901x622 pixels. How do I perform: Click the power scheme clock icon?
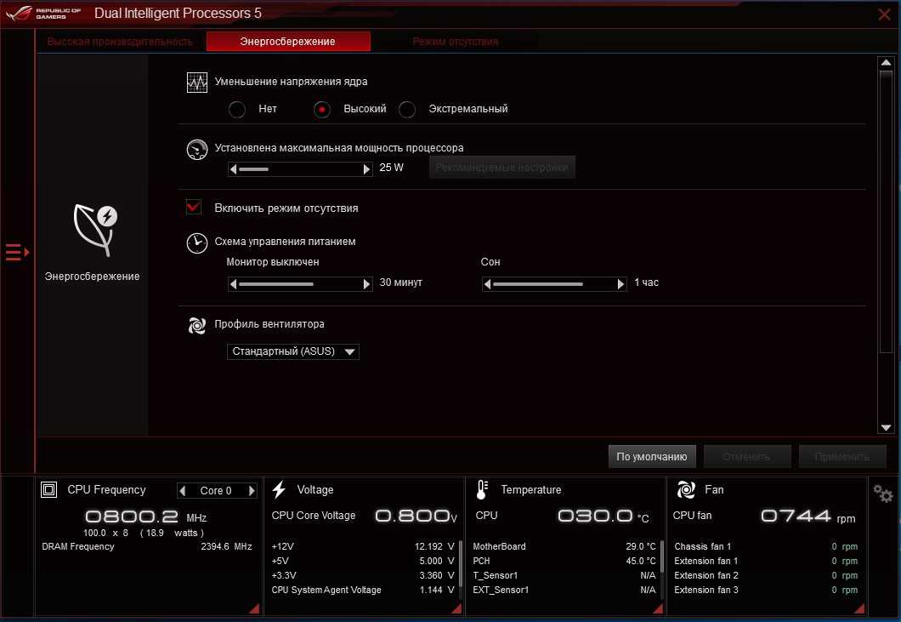point(197,243)
